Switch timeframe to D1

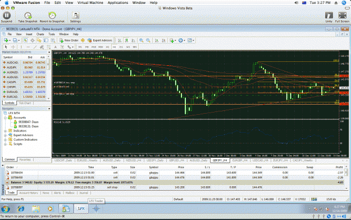(x=121, y=47)
